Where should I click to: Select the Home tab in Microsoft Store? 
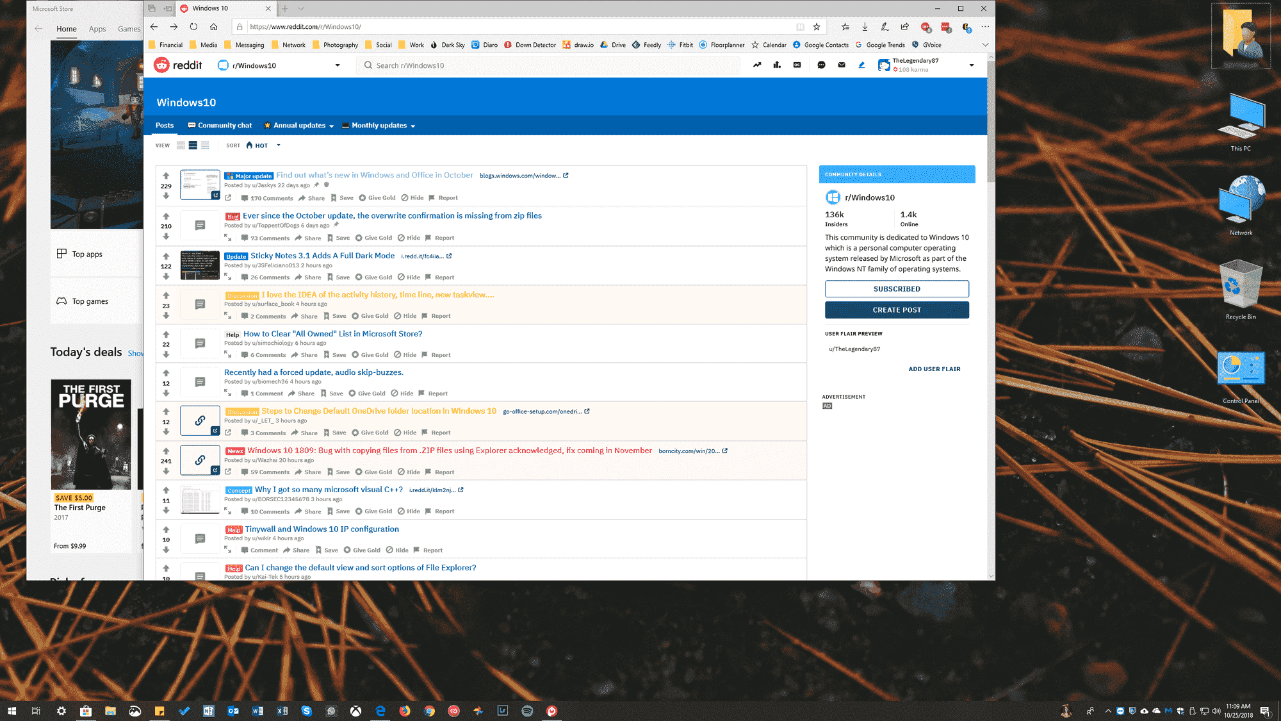pyautogui.click(x=66, y=29)
